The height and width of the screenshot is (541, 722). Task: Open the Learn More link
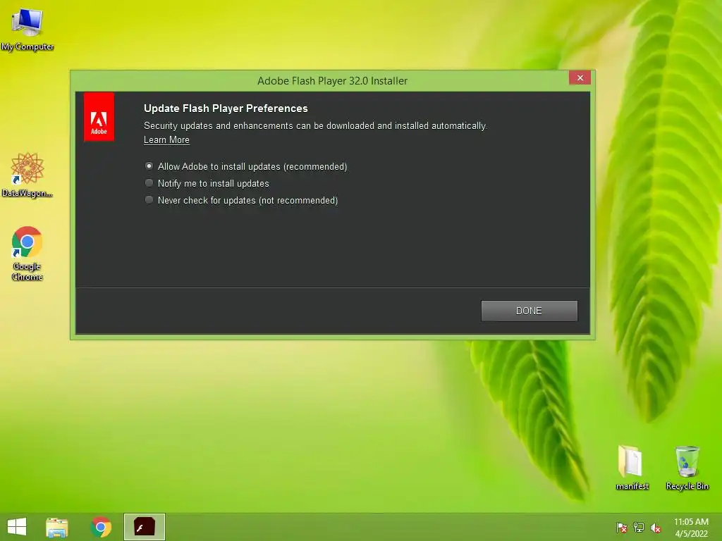pos(166,140)
